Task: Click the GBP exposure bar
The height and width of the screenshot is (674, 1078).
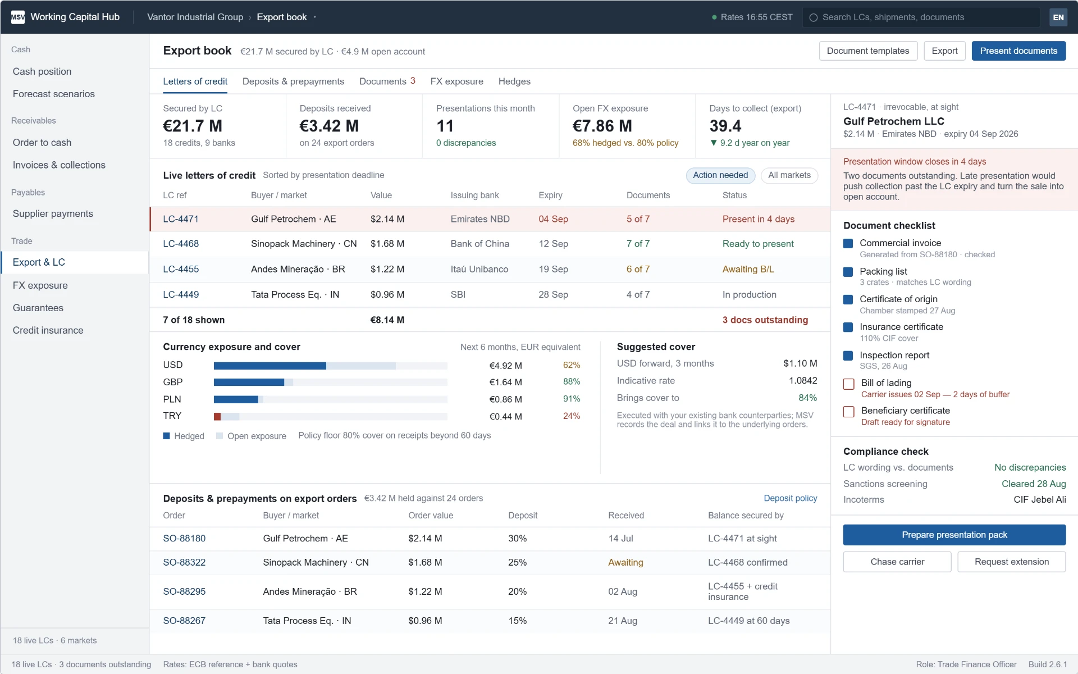Action: click(330, 382)
